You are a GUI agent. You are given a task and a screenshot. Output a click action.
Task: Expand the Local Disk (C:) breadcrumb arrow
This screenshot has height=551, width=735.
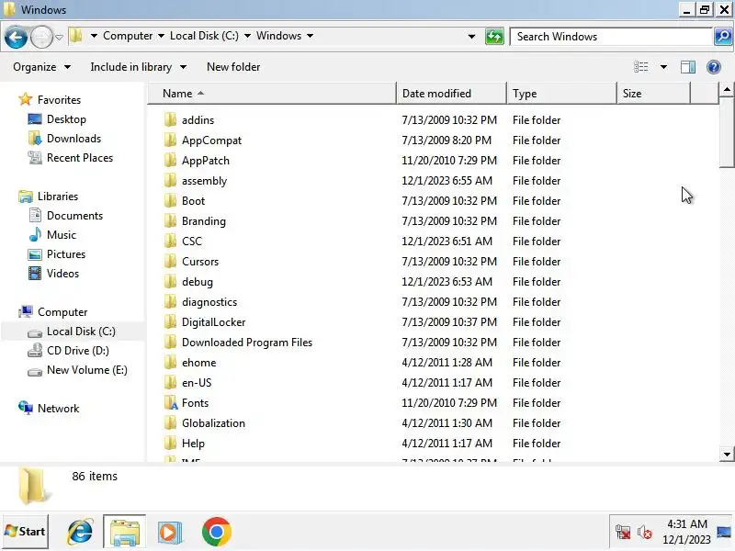(x=247, y=36)
